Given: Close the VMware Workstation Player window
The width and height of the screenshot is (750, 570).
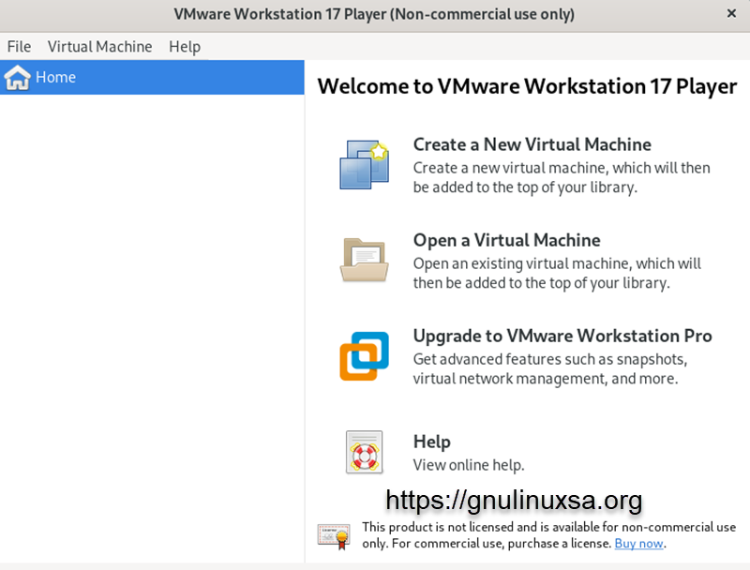Looking at the screenshot, I should (x=731, y=15).
